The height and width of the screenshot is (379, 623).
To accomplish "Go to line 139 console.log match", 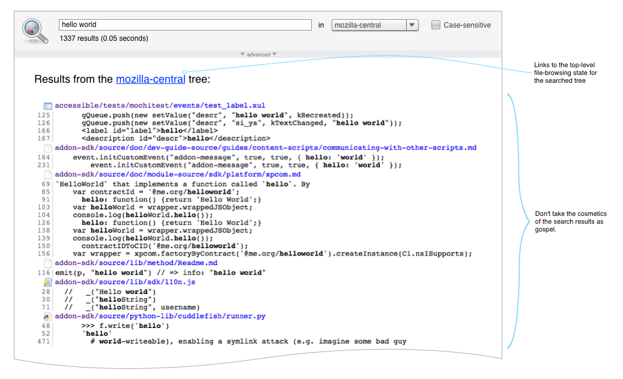I will (44, 238).
